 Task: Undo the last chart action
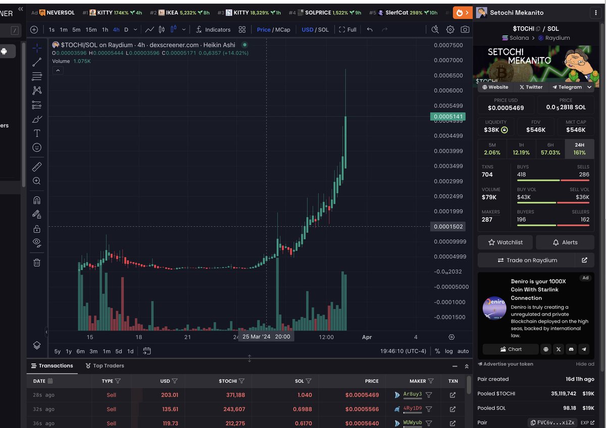click(370, 30)
